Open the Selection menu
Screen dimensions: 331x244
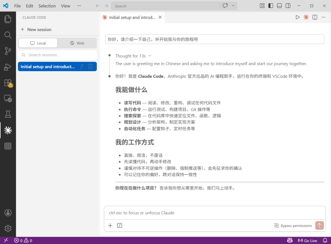tap(47, 6)
